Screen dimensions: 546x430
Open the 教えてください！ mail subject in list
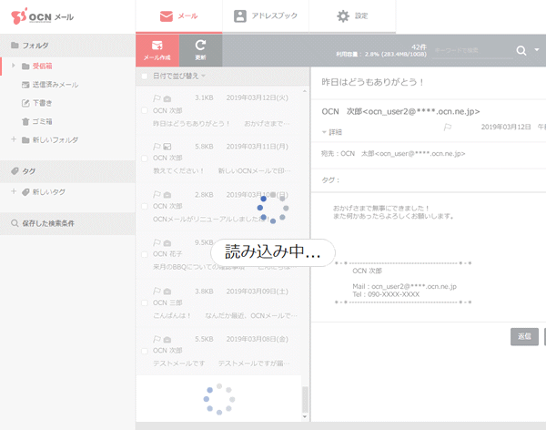(178, 171)
